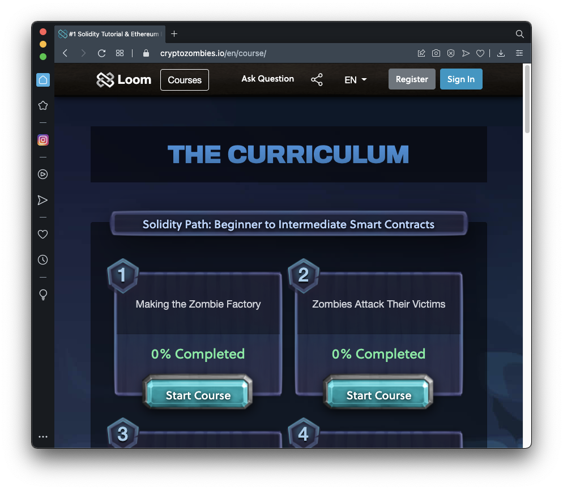The width and height of the screenshot is (563, 490).
Task: Expand the EN language dropdown
Action: 355,80
